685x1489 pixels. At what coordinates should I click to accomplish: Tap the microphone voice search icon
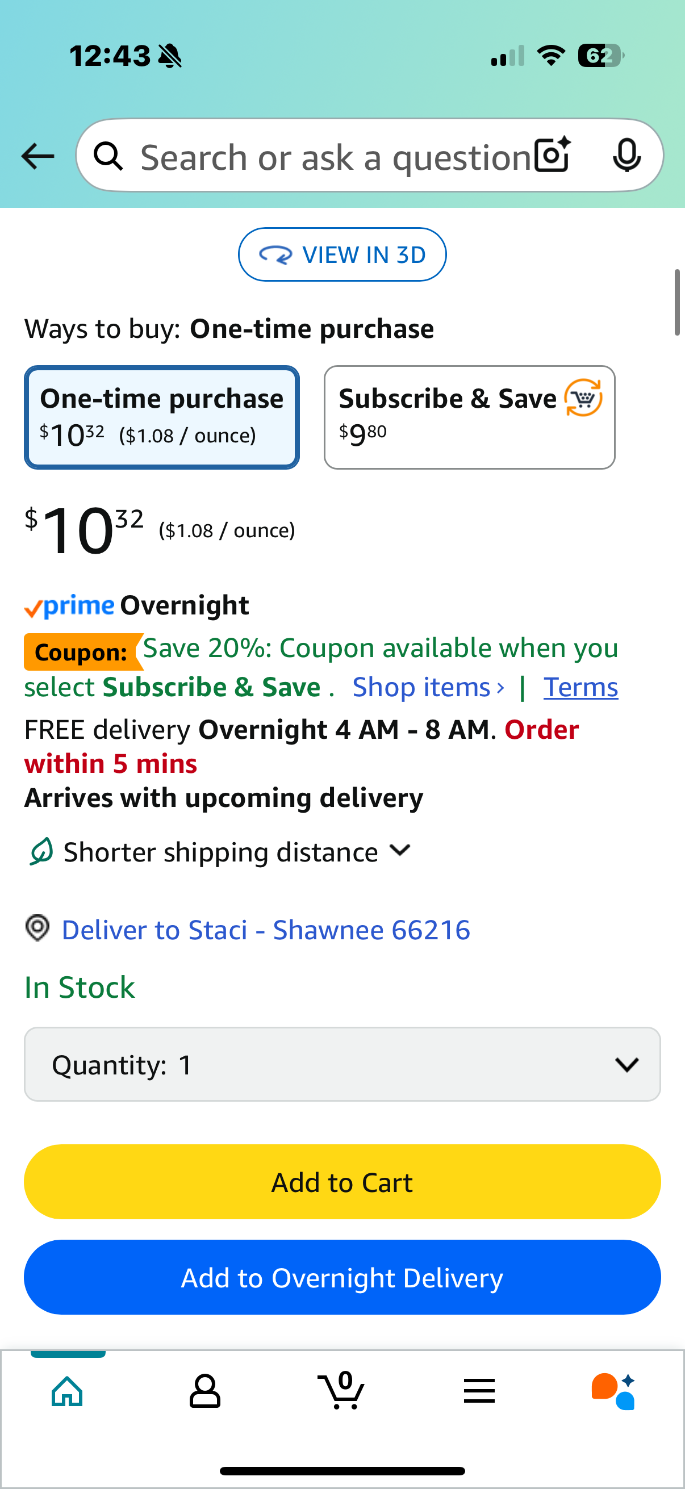(626, 156)
